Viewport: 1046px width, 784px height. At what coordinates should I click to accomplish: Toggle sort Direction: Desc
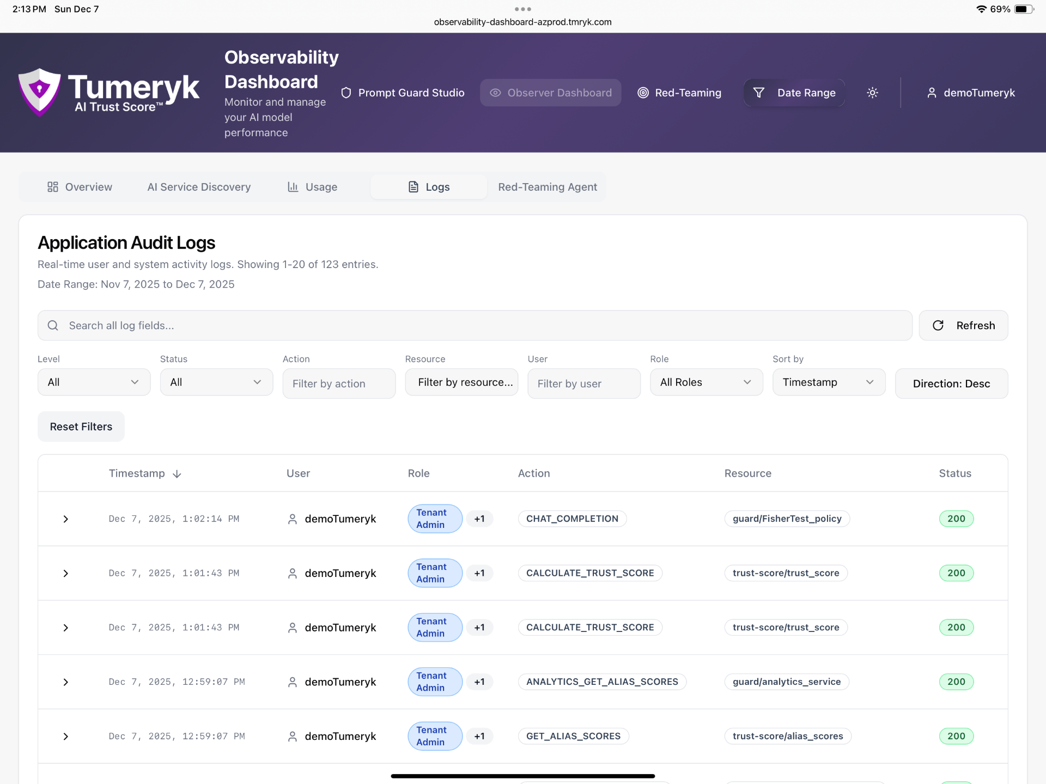[x=951, y=384]
